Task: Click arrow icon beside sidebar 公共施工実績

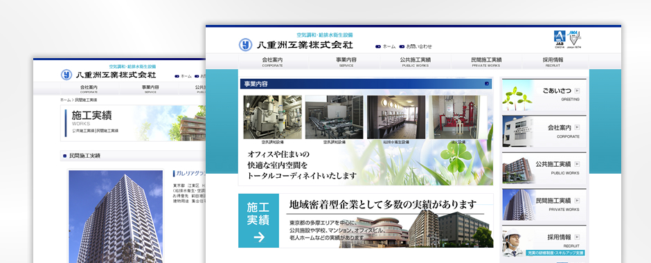Action: click(x=577, y=164)
